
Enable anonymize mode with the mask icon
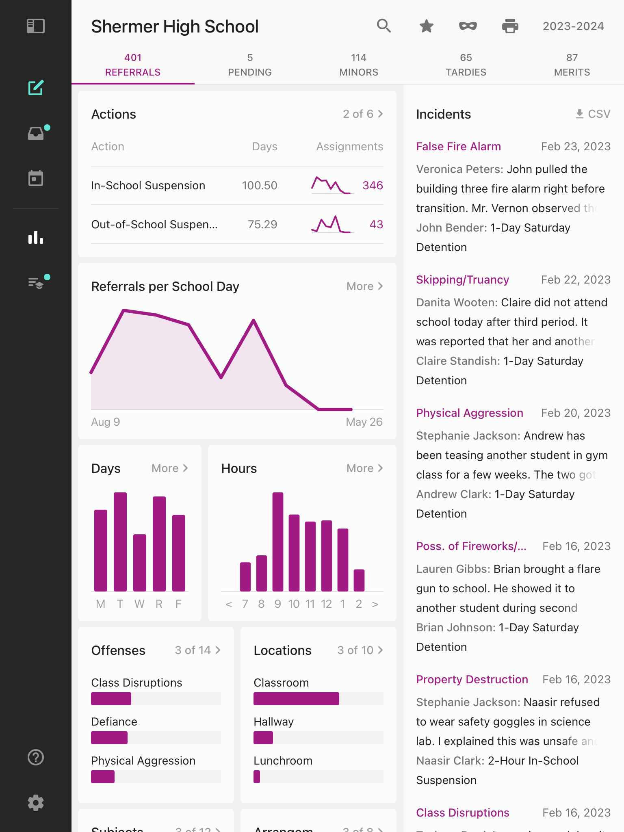pyautogui.click(x=468, y=26)
